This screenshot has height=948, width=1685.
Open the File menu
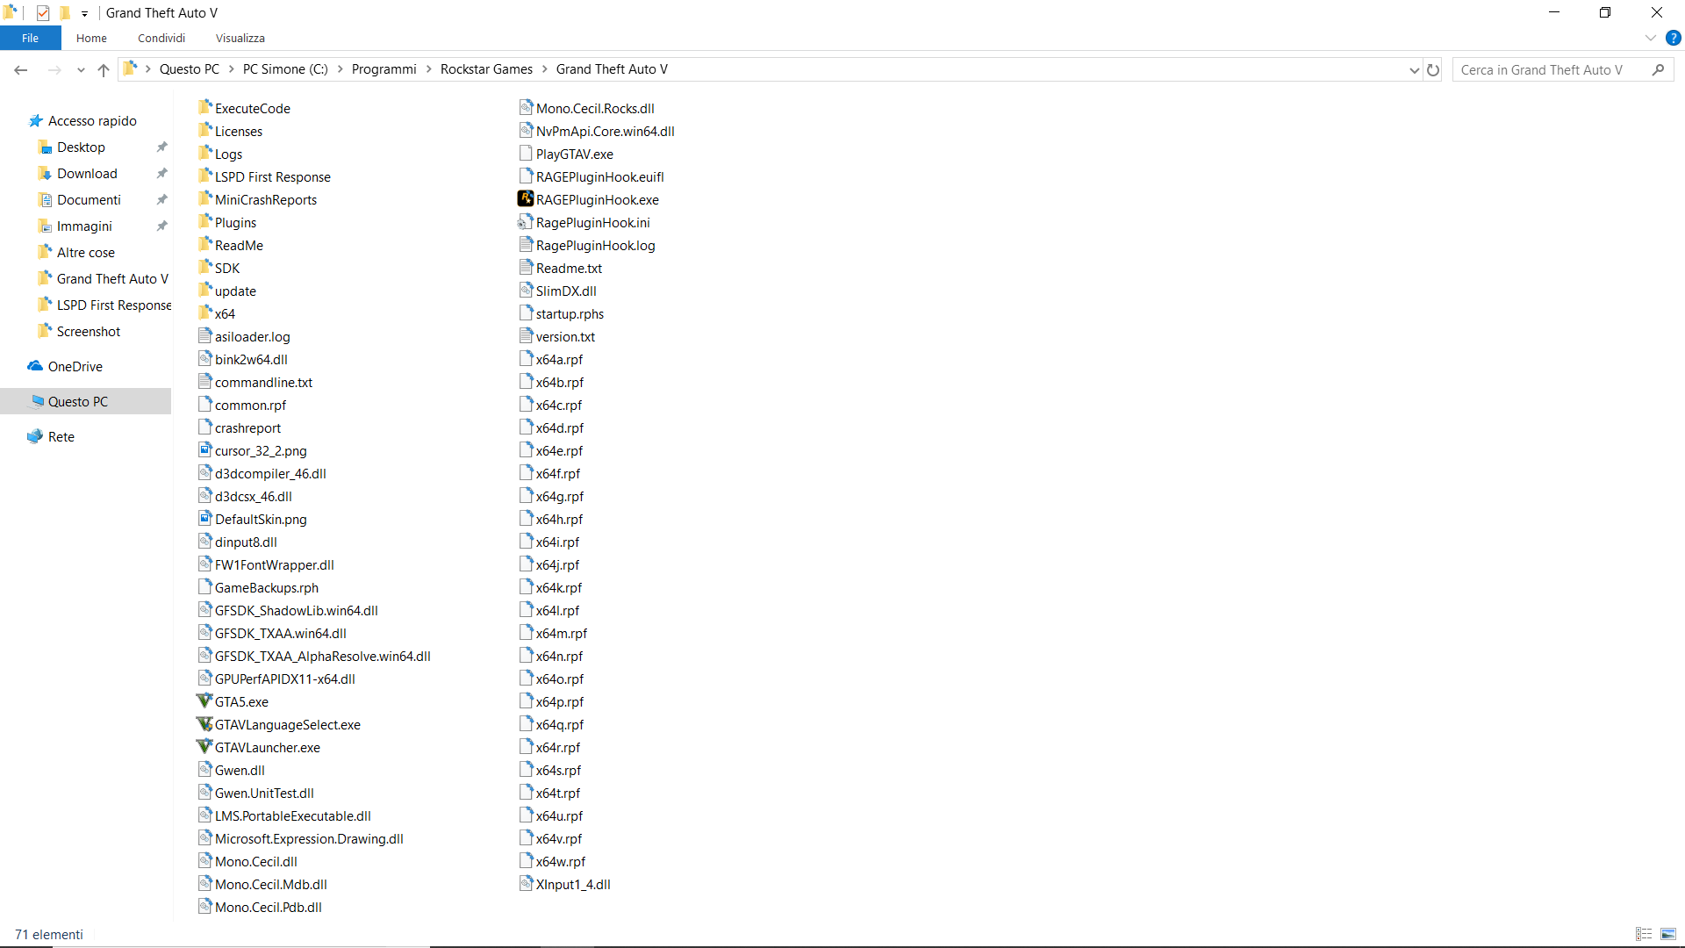point(30,38)
